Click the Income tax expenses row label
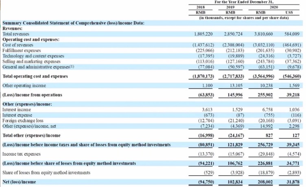This screenshot has width=306, height=187. pyautogui.click(x=22, y=154)
